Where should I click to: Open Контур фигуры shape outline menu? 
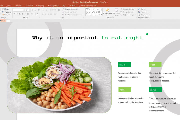pos(127,12)
